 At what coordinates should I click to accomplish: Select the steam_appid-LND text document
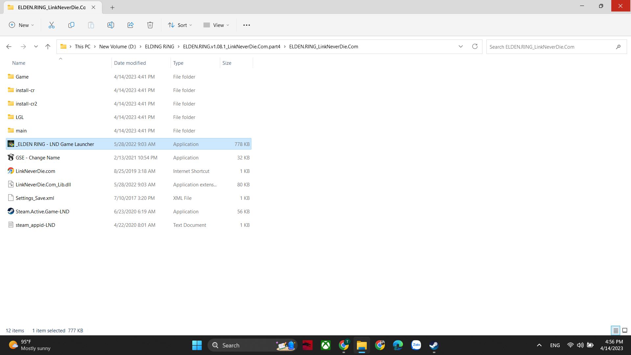tap(129, 225)
